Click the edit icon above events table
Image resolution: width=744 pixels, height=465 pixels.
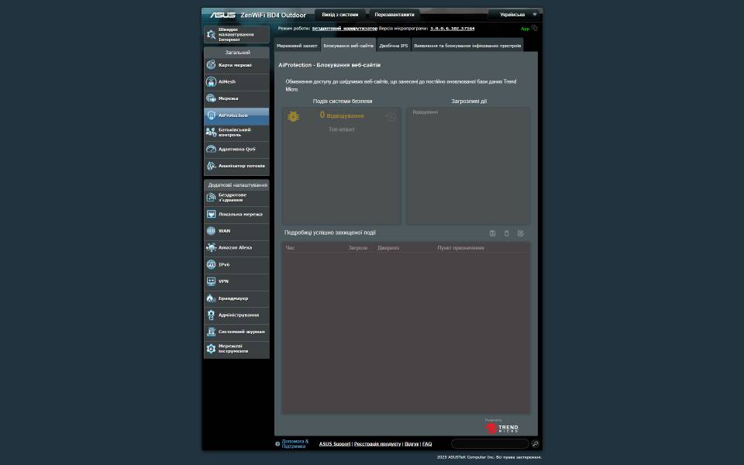click(x=521, y=233)
